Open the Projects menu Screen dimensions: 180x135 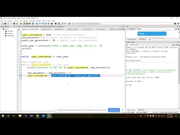tap(39, 21)
